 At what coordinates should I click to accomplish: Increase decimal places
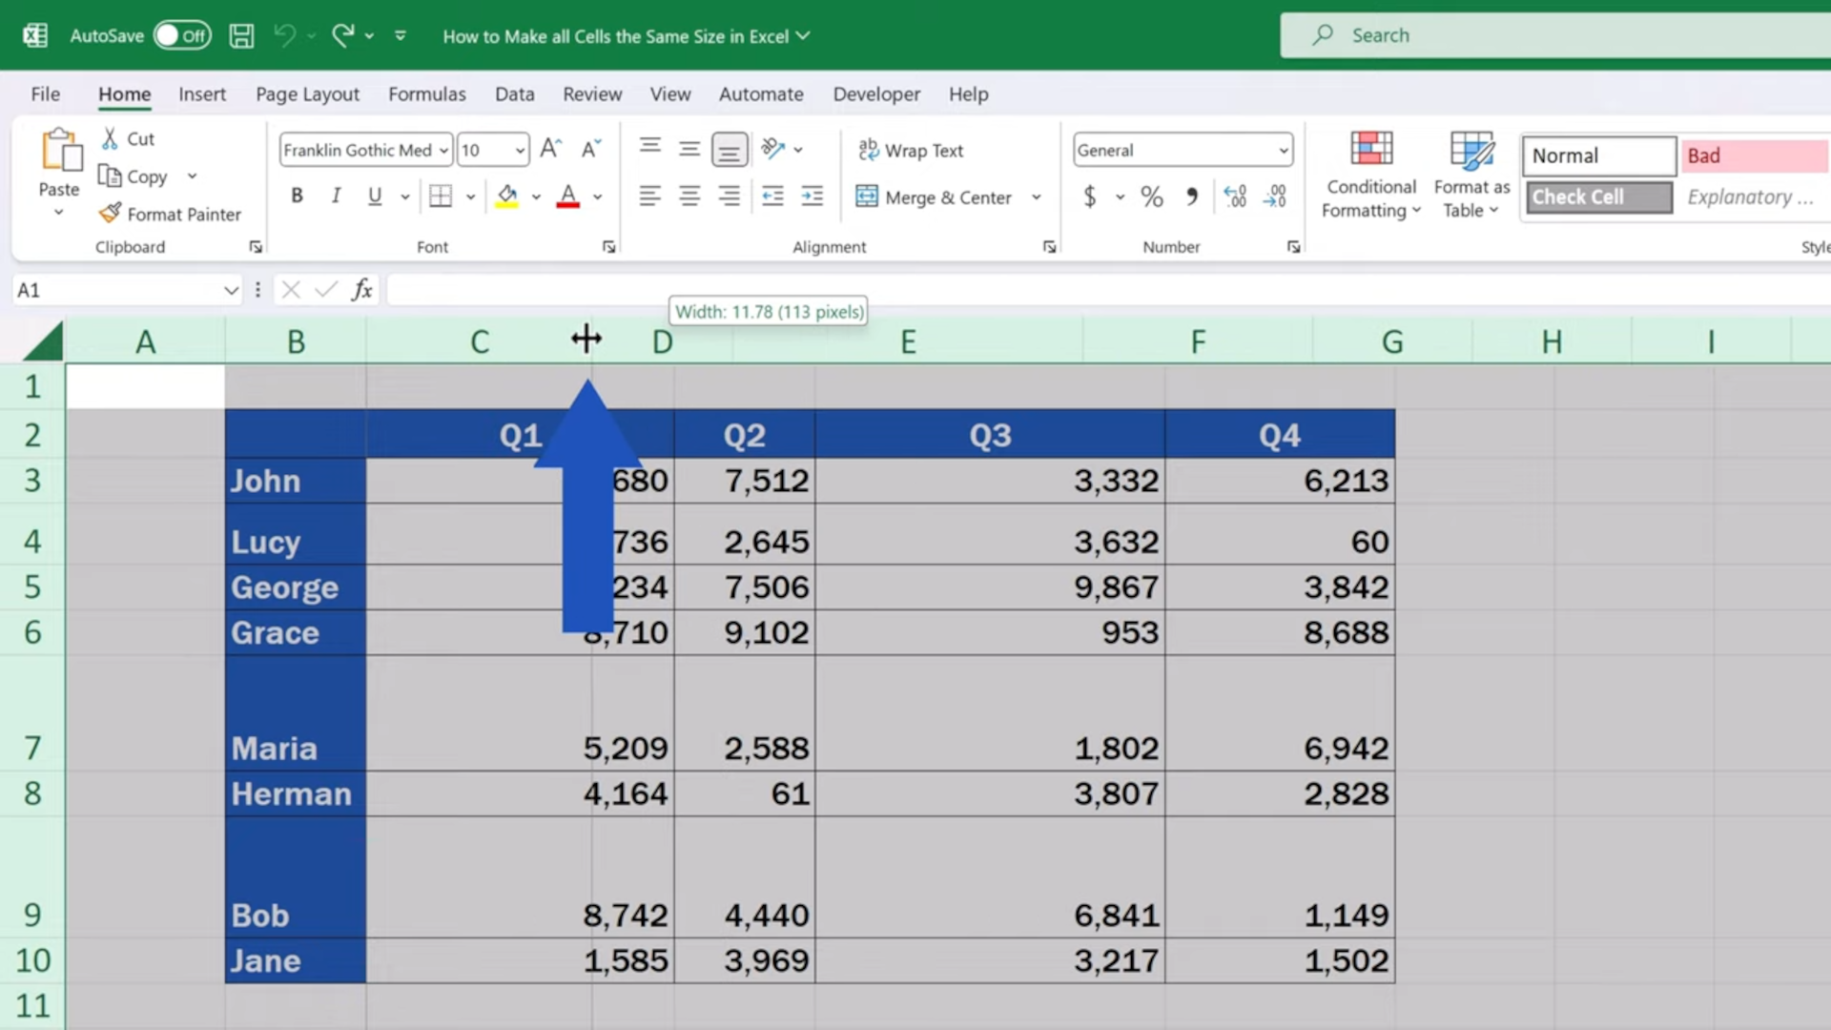(1235, 196)
